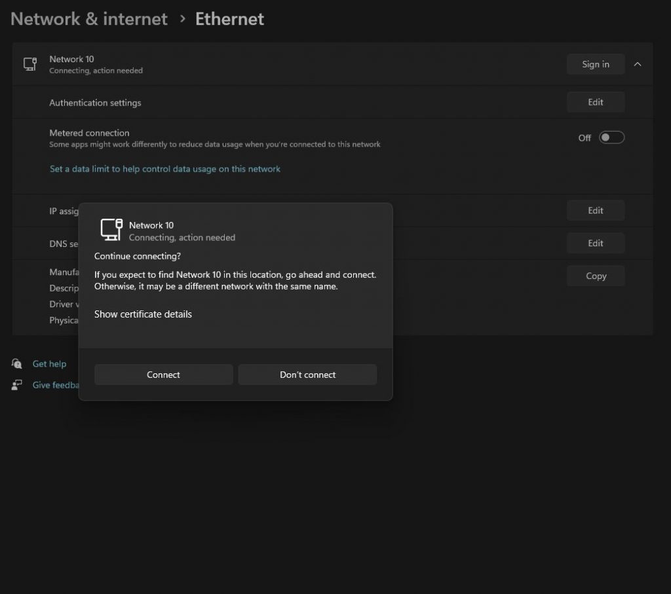Edit the IP assignment settings
The image size is (671, 594).
click(x=595, y=211)
